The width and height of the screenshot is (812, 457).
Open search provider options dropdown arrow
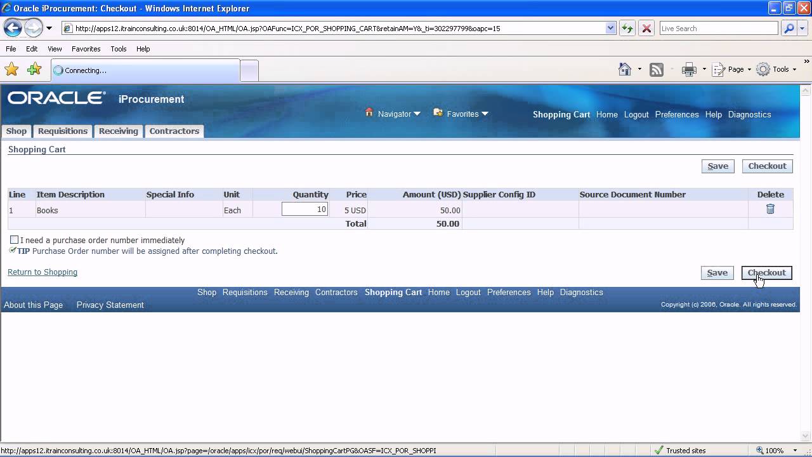[x=803, y=29]
